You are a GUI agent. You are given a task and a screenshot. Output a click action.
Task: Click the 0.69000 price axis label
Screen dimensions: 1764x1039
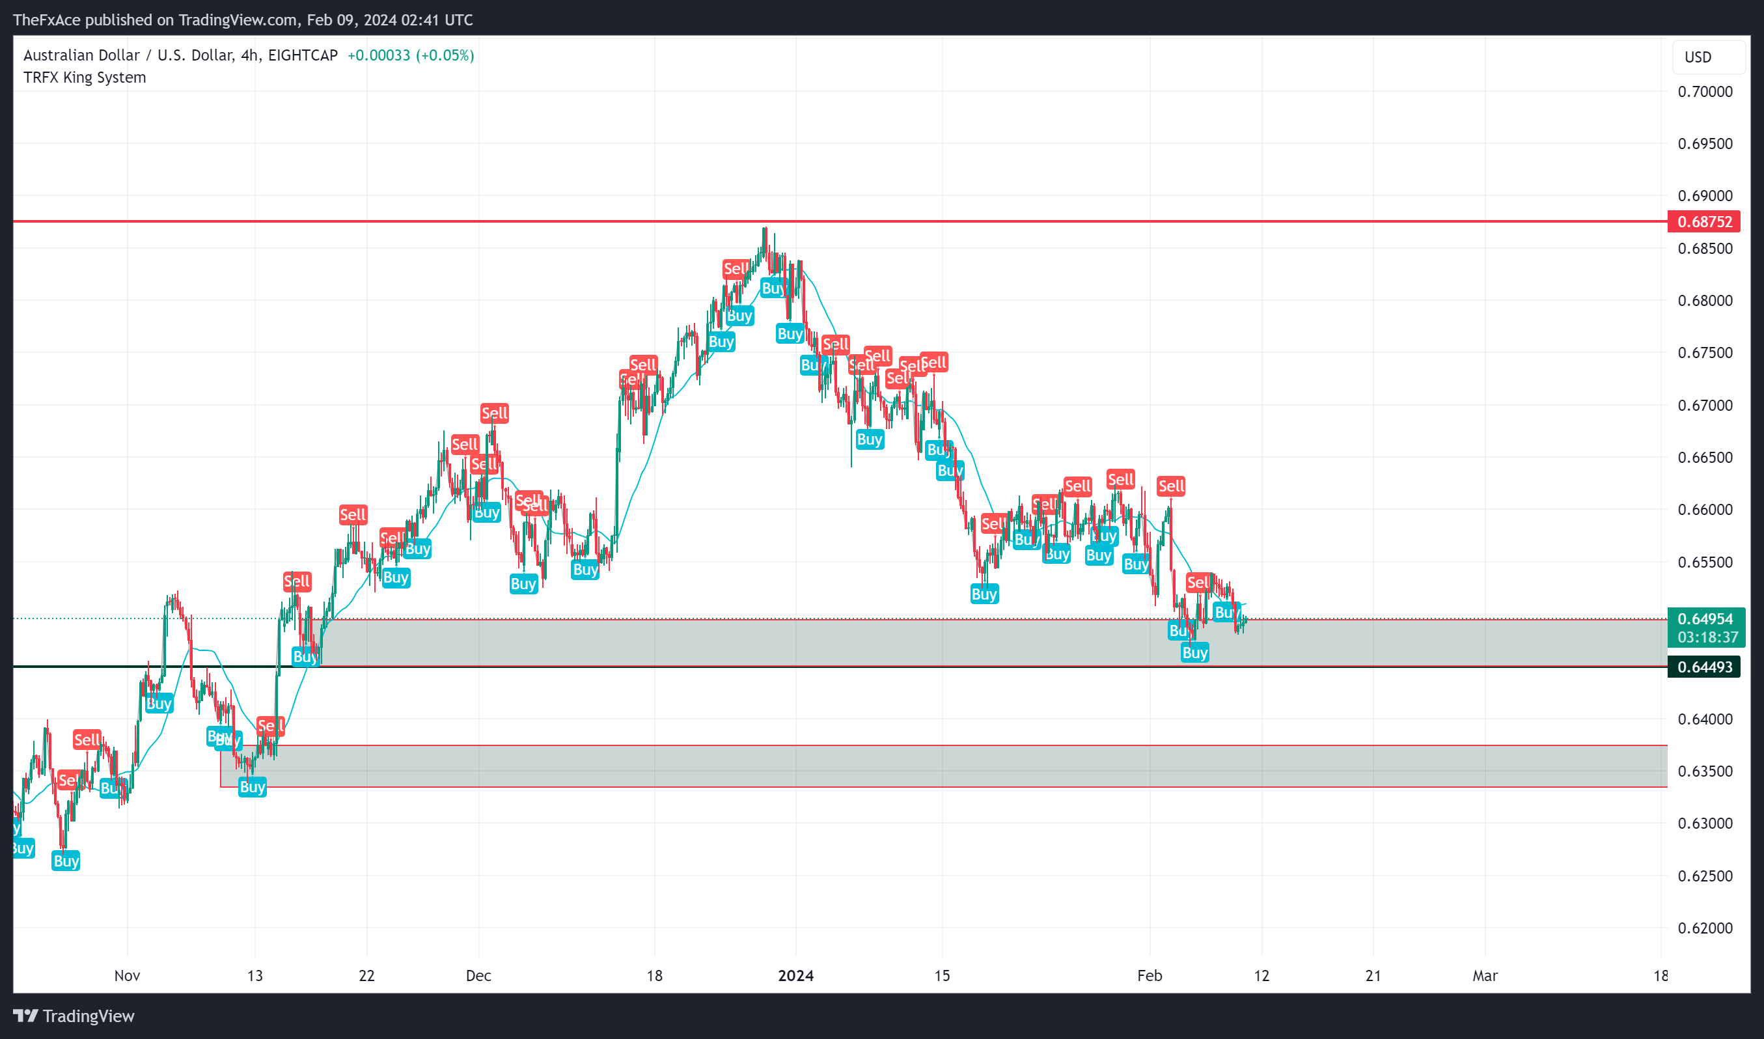click(1705, 196)
